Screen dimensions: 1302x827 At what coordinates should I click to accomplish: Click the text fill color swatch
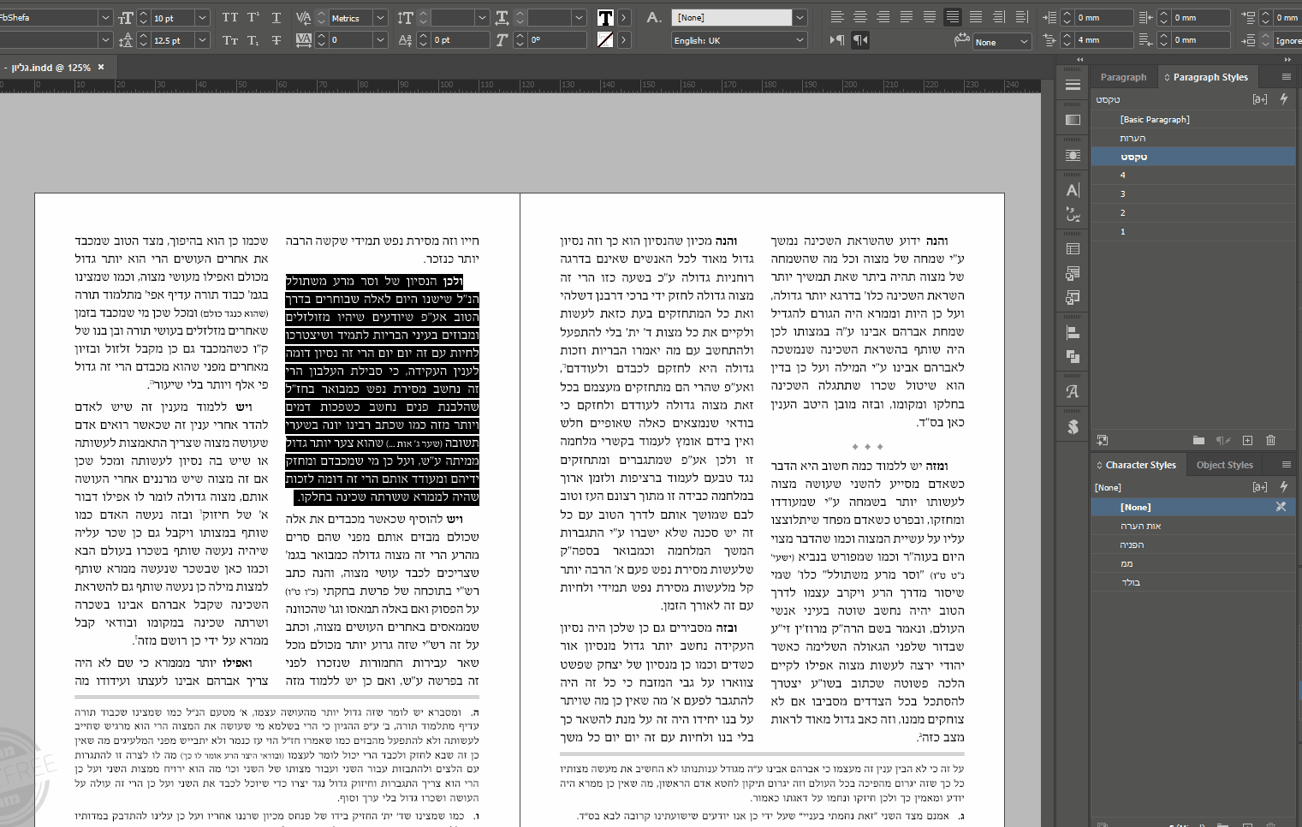click(x=605, y=18)
